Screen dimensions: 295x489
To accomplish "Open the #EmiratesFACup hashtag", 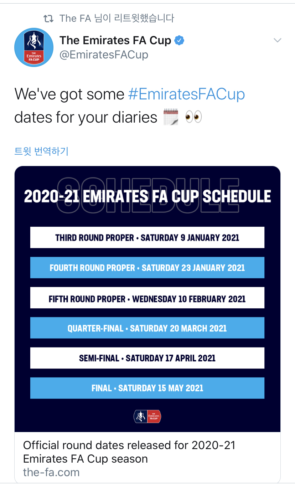I will (186, 94).
